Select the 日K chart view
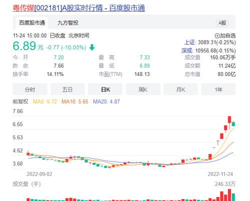 [105, 89]
